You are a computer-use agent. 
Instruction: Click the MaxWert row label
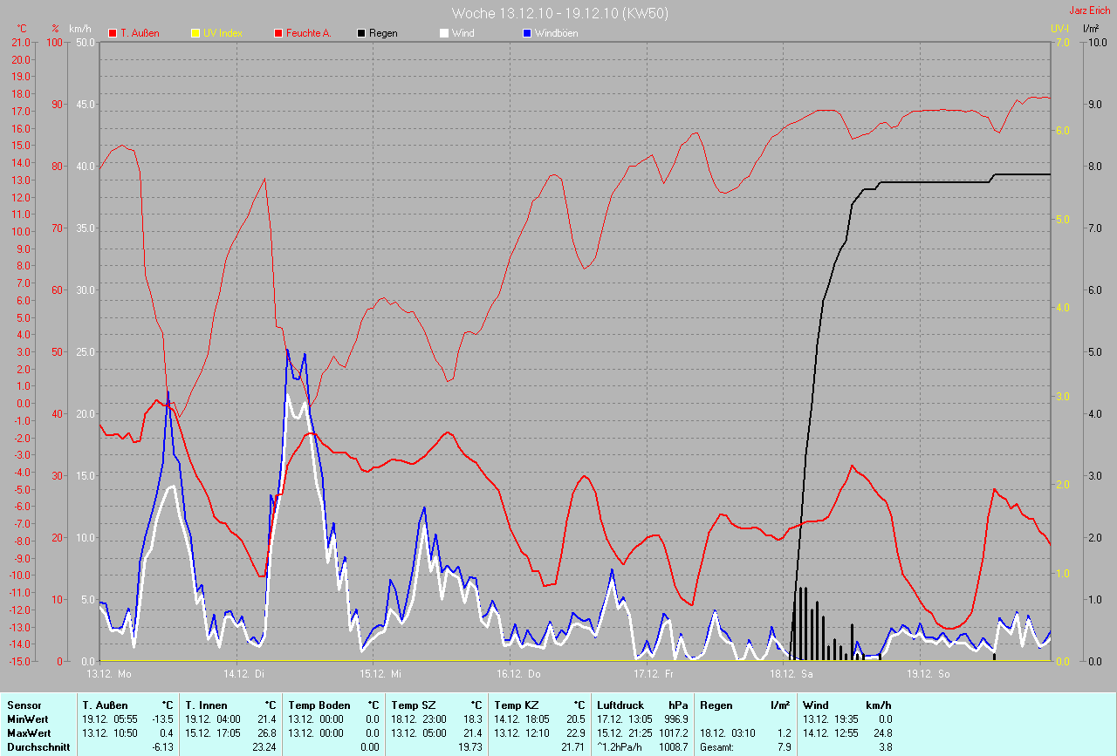click(x=28, y=733)
